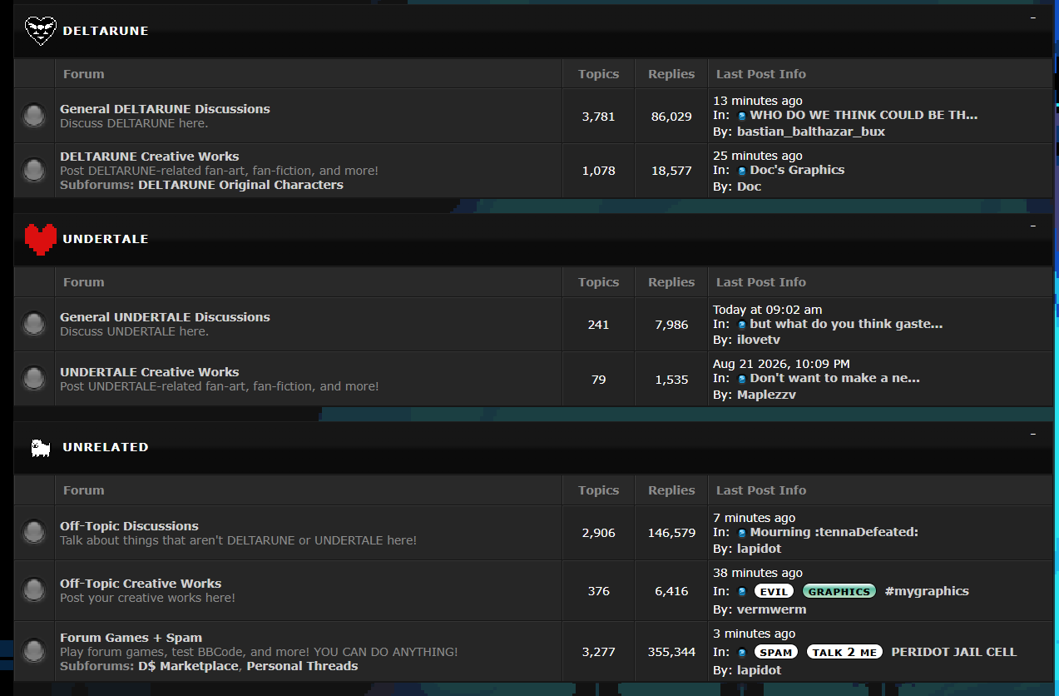The image size is (1059, 696).
Task: Open thread Don't want to make a ne...
Action: pyautogui.click(x=835, y=378)
